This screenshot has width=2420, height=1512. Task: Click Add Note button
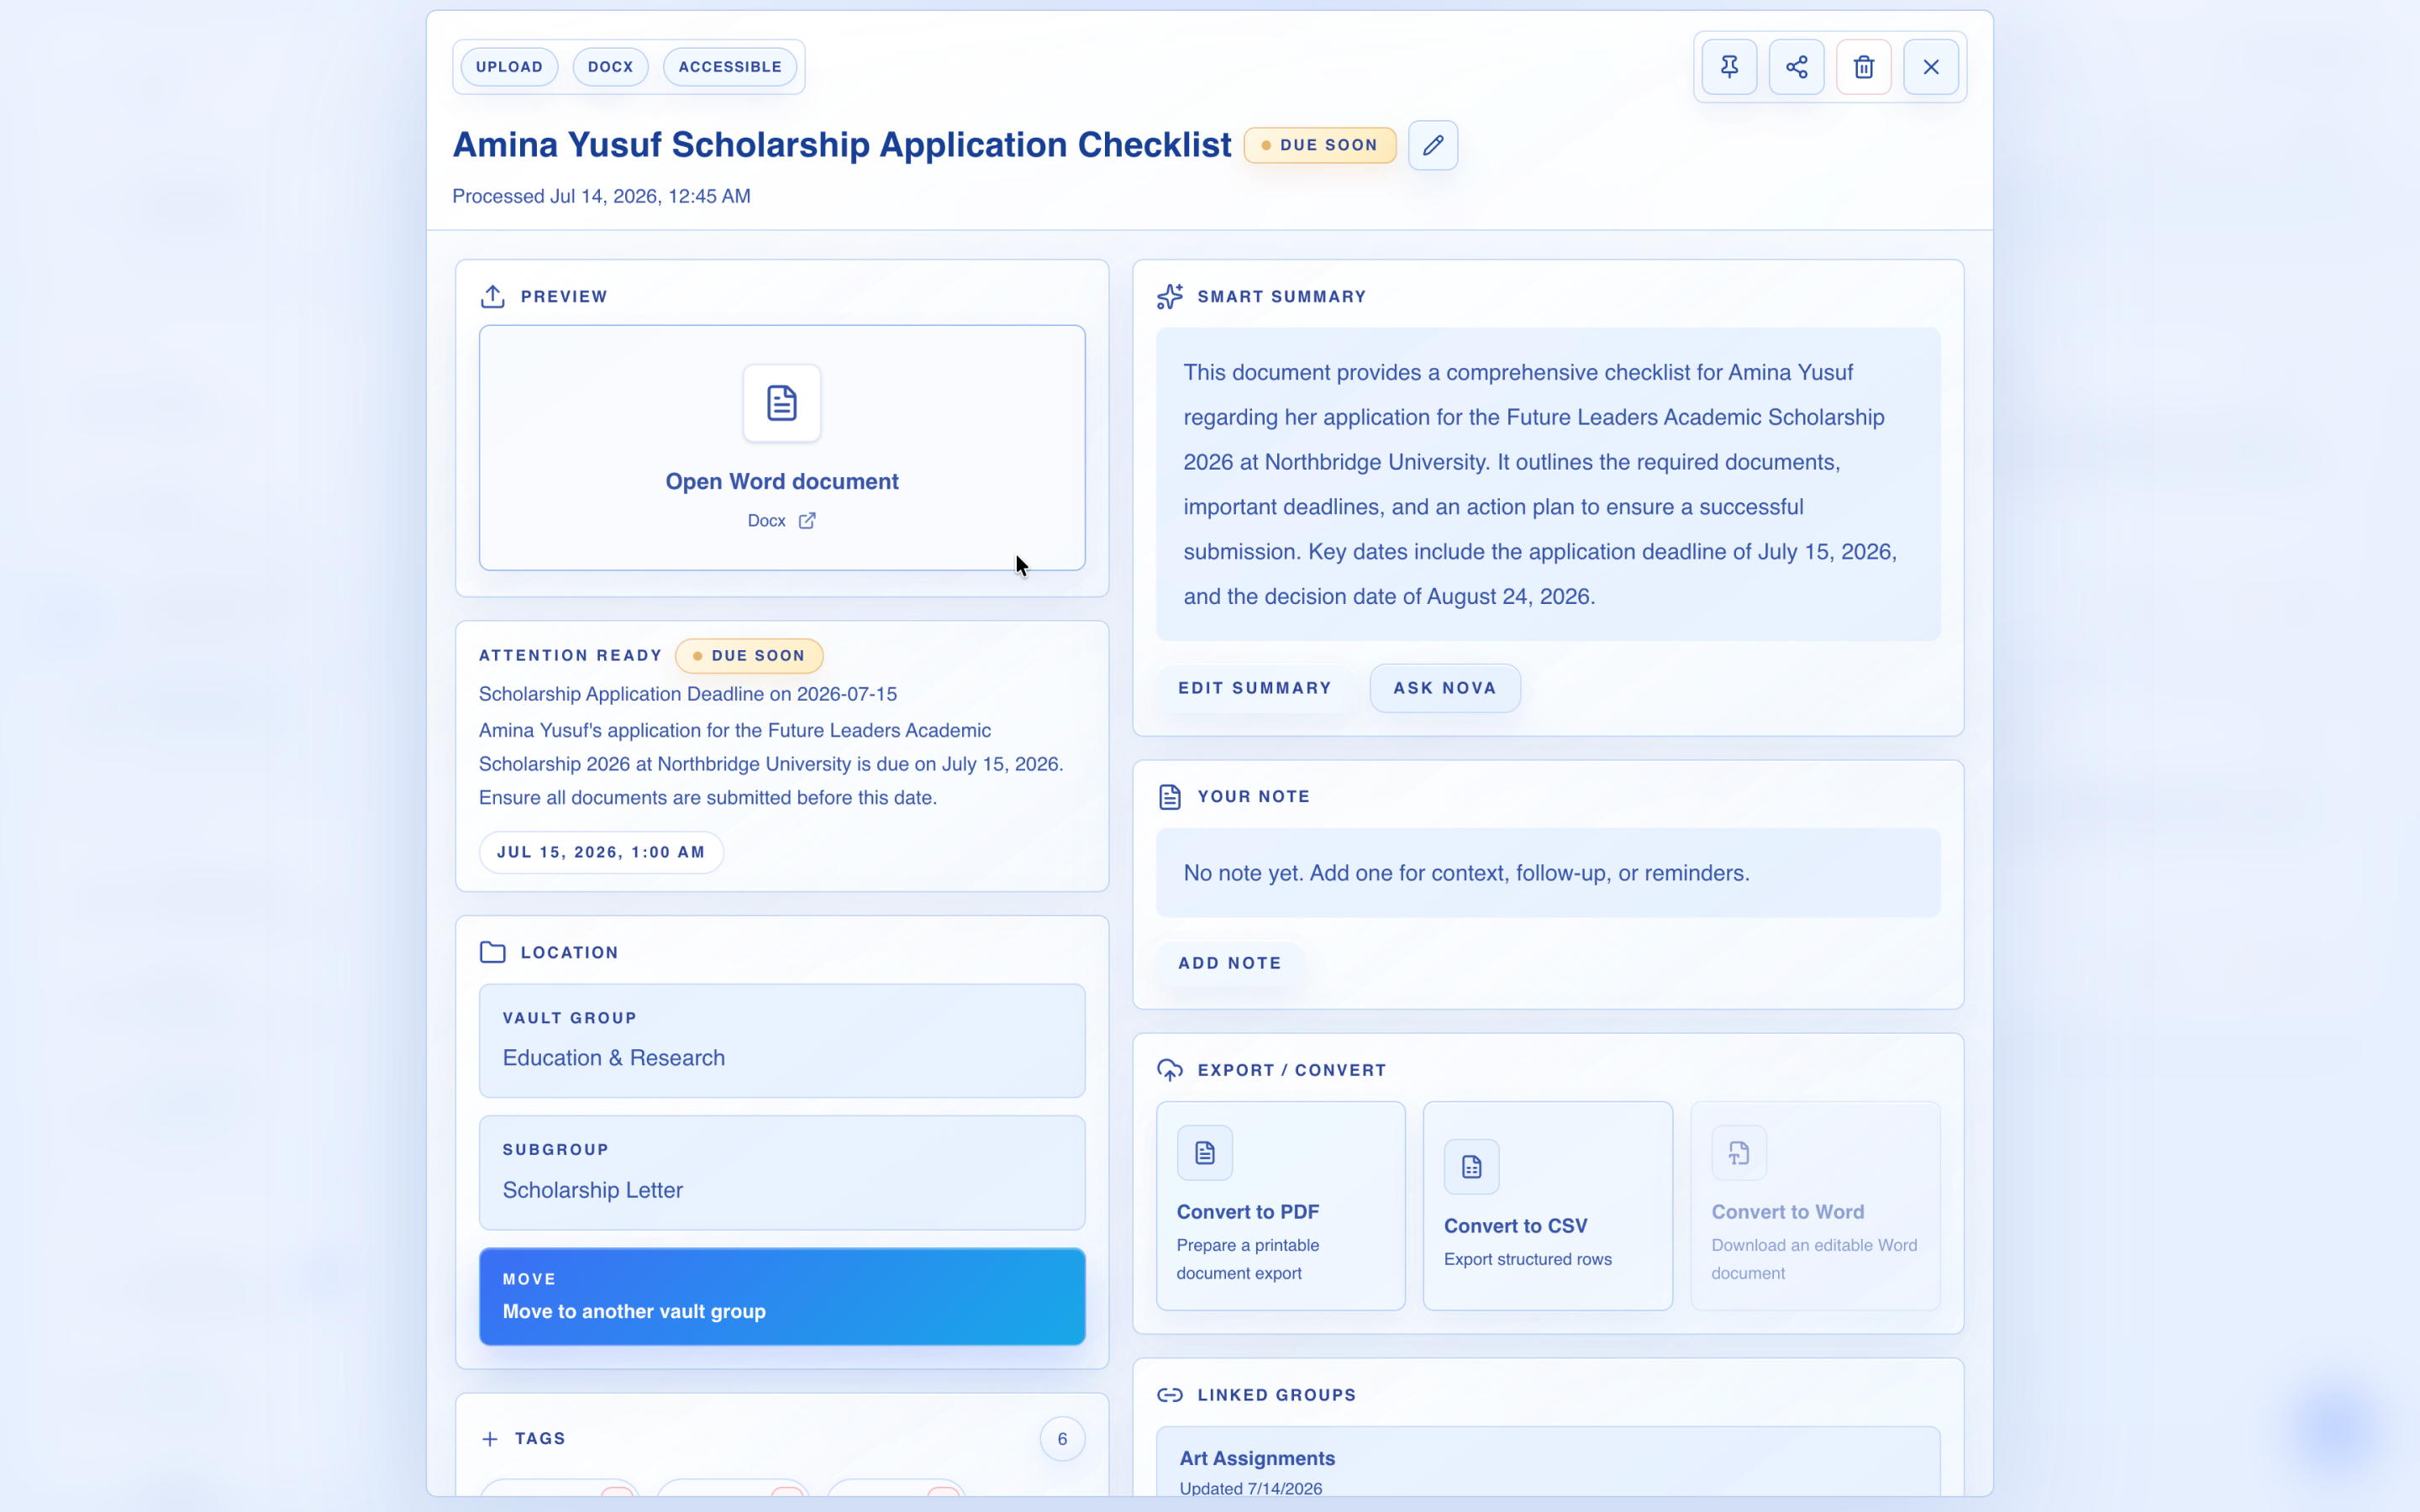tap(1229, 963)
